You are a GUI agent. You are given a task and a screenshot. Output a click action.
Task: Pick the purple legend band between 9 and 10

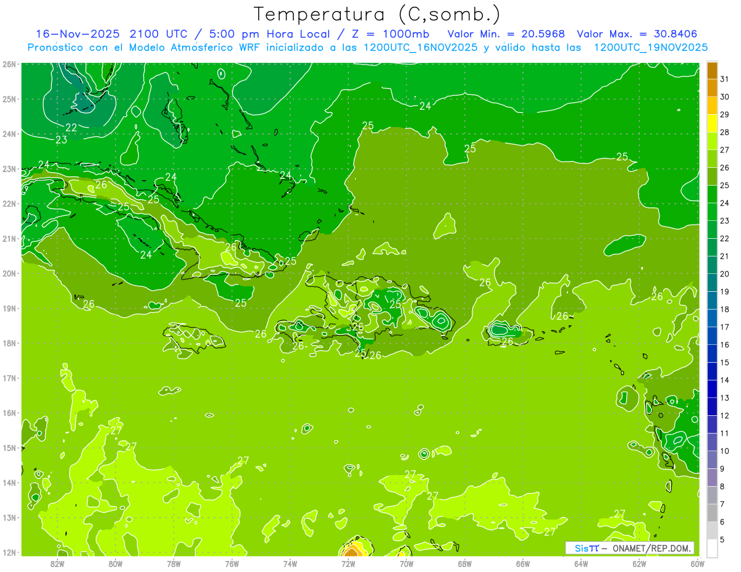[x=712, y=460]
